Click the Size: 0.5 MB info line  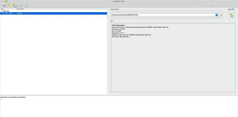[117, 31]
